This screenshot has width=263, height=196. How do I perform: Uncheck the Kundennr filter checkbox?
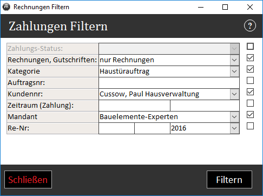[x=250, y=92]
